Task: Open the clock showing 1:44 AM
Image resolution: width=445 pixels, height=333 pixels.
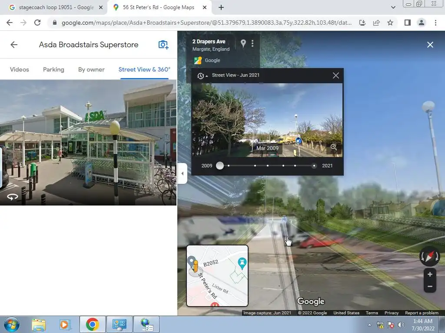Action: click(423, 325)
